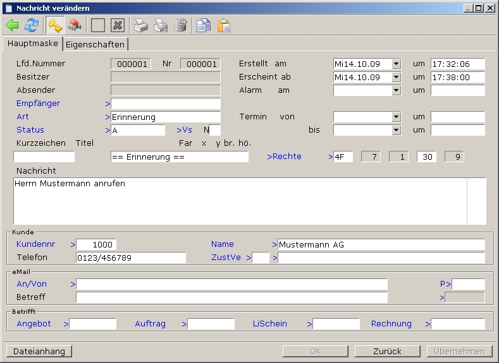Viewport: 499px width, 363px height.
Task: Open print preview with magnifier icon
Action: pos(161,25)
